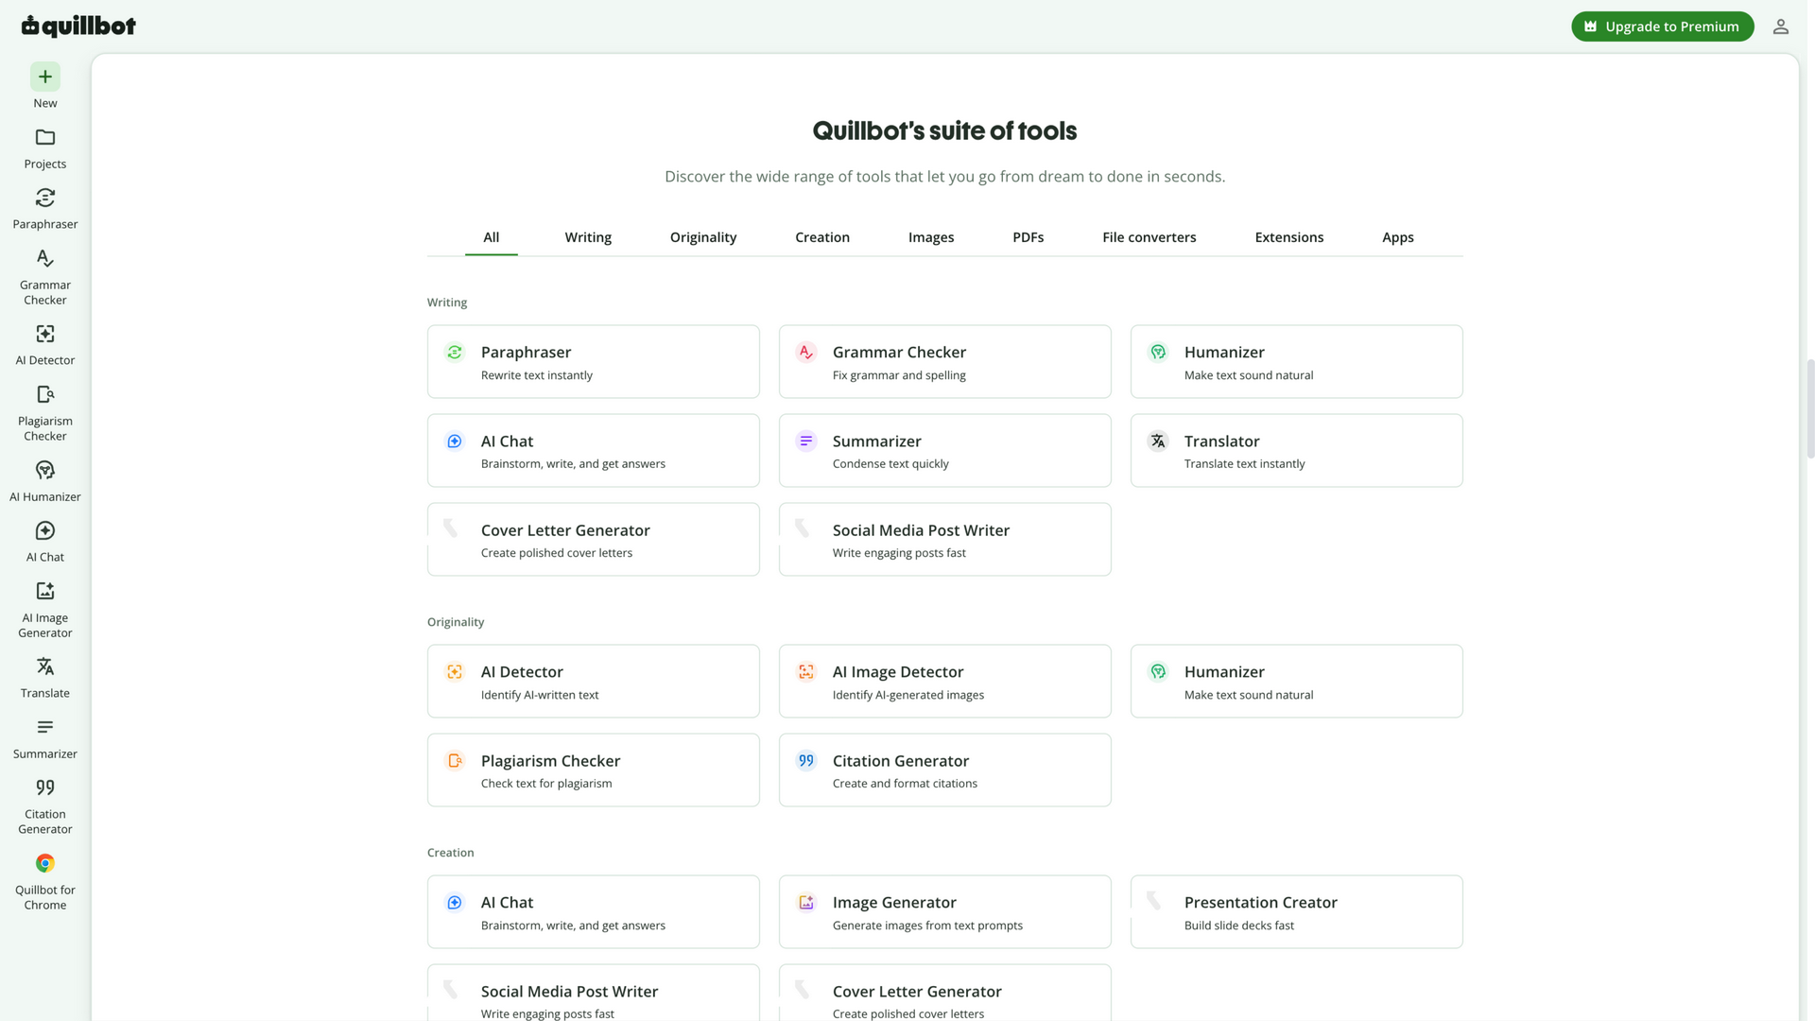Switch to the Writing tab

click(588, 237)
